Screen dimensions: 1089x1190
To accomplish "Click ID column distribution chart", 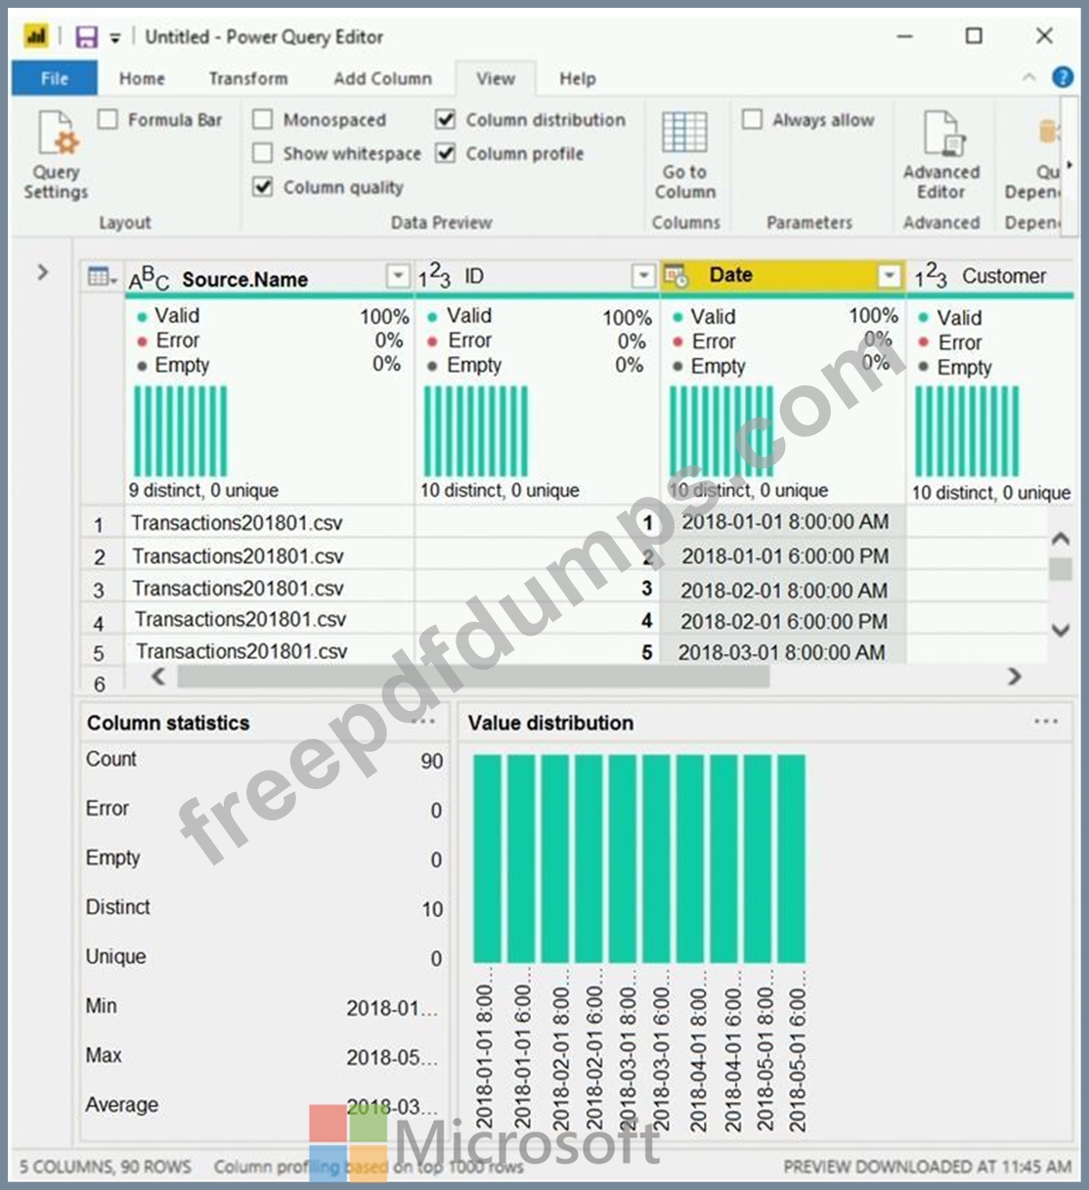I will point(475,431).
